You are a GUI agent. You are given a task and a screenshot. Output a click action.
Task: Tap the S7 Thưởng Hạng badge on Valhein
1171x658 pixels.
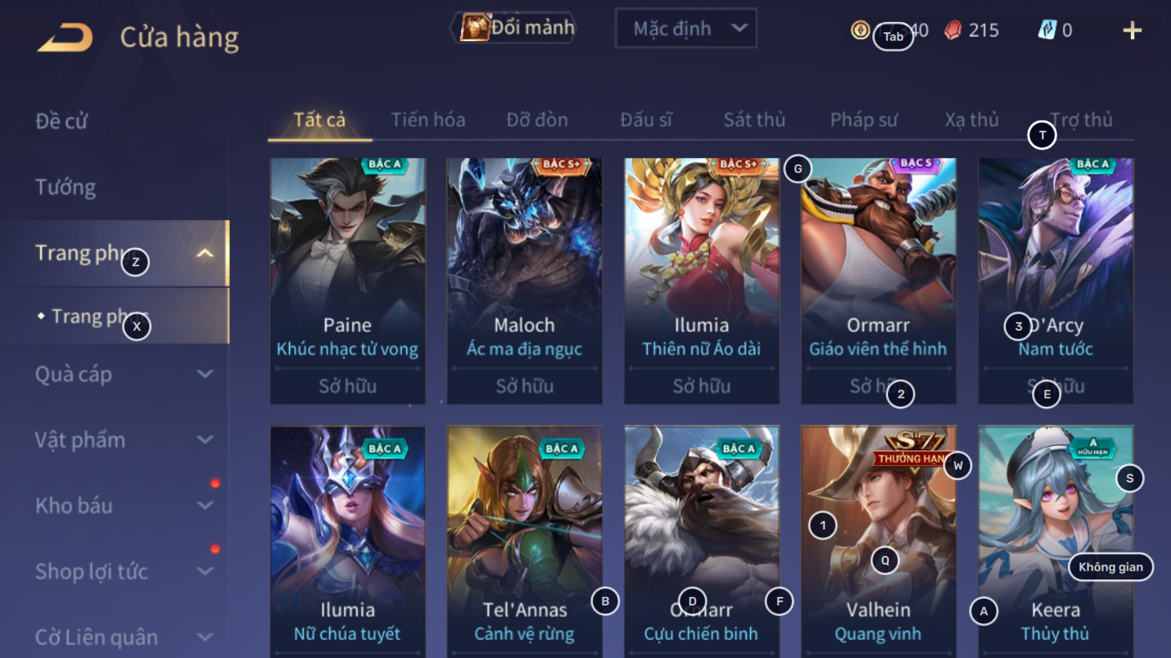(x=912, y=447)
